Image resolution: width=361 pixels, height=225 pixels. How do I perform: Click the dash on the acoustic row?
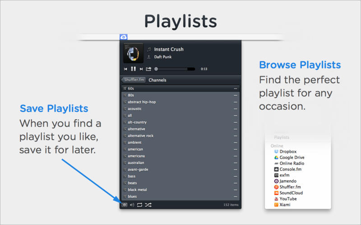tap(235, 109)
